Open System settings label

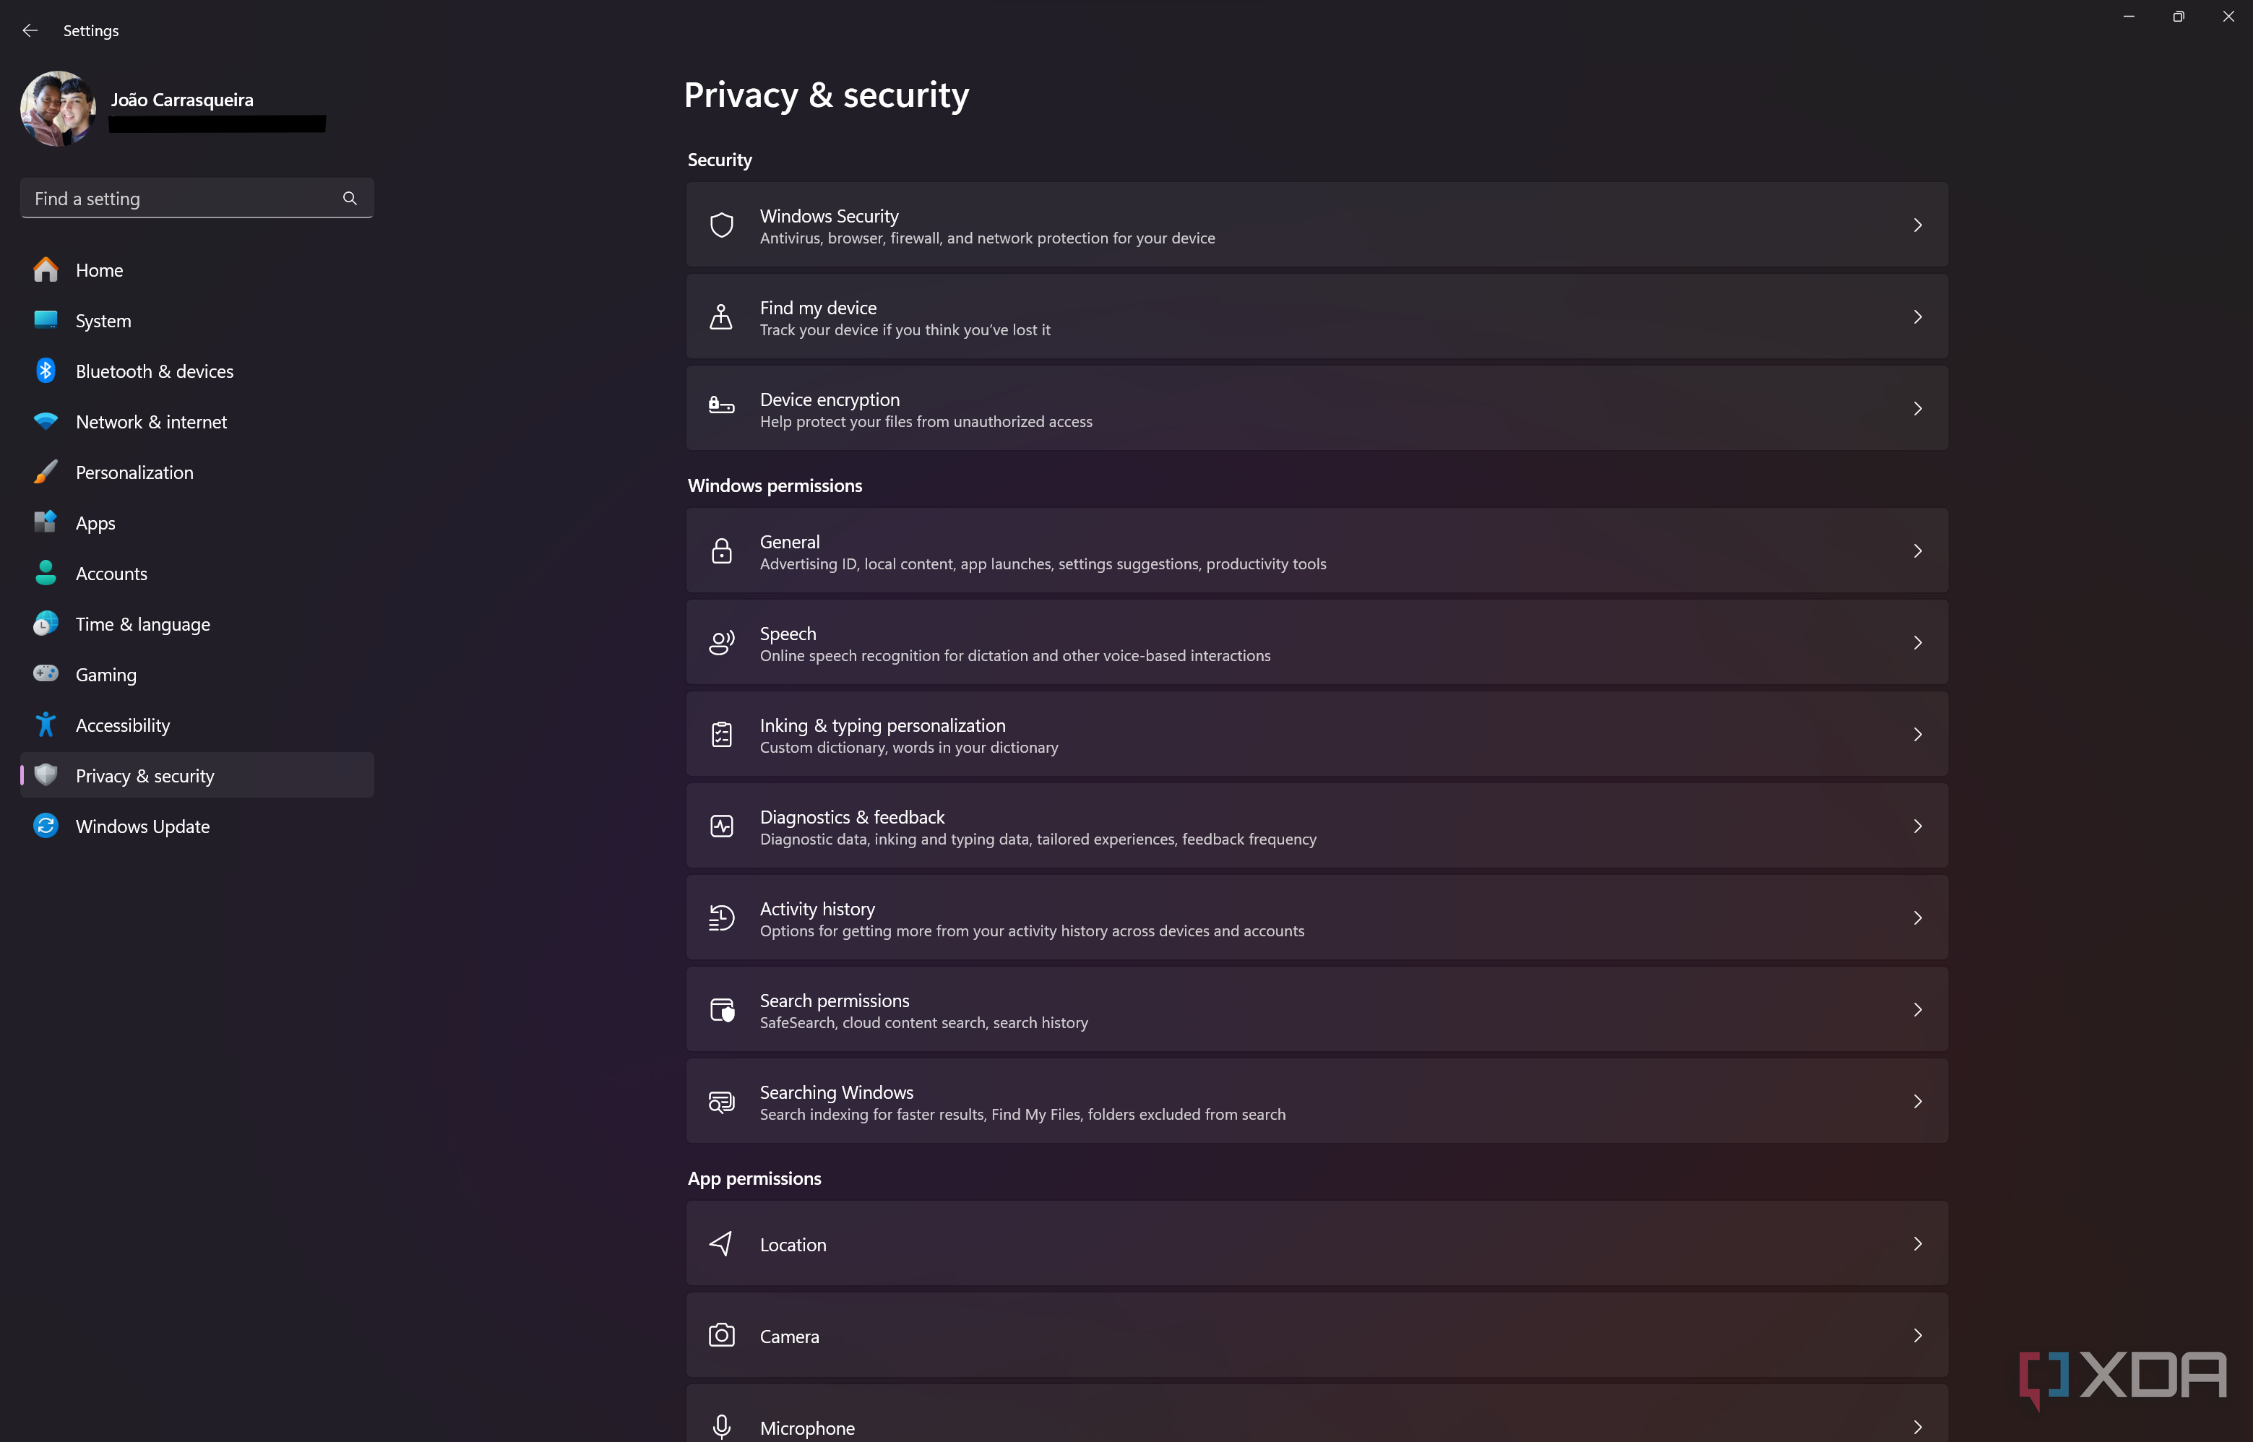(x=103, y=320)
